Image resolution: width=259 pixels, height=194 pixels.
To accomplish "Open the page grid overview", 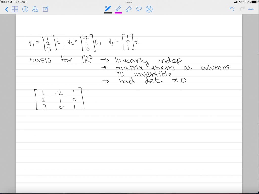I will coord(15,9).
